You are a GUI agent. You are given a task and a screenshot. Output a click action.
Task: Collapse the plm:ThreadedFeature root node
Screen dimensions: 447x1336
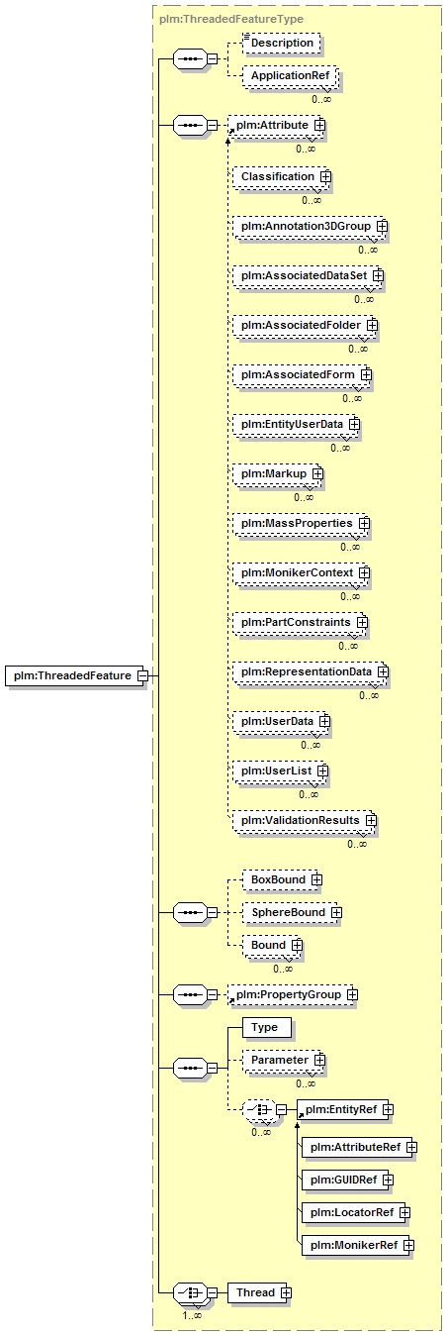[142, 675]
